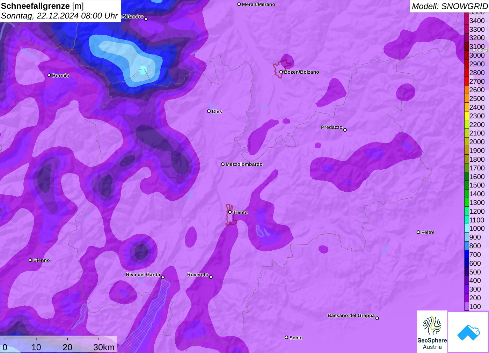The height and width of the screenshot is (353, 489).
Task: Click the Meran/Merano city marker dot
Action: (239, 4)
